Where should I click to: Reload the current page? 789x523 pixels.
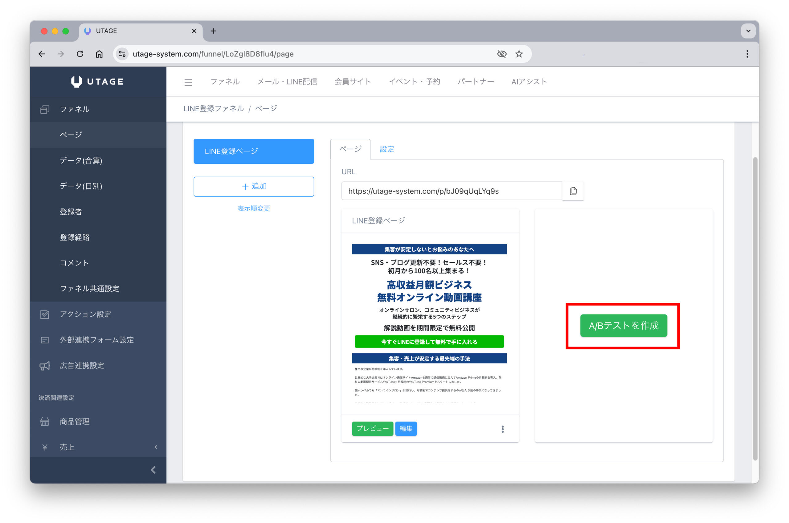click(x=80, y=54)
